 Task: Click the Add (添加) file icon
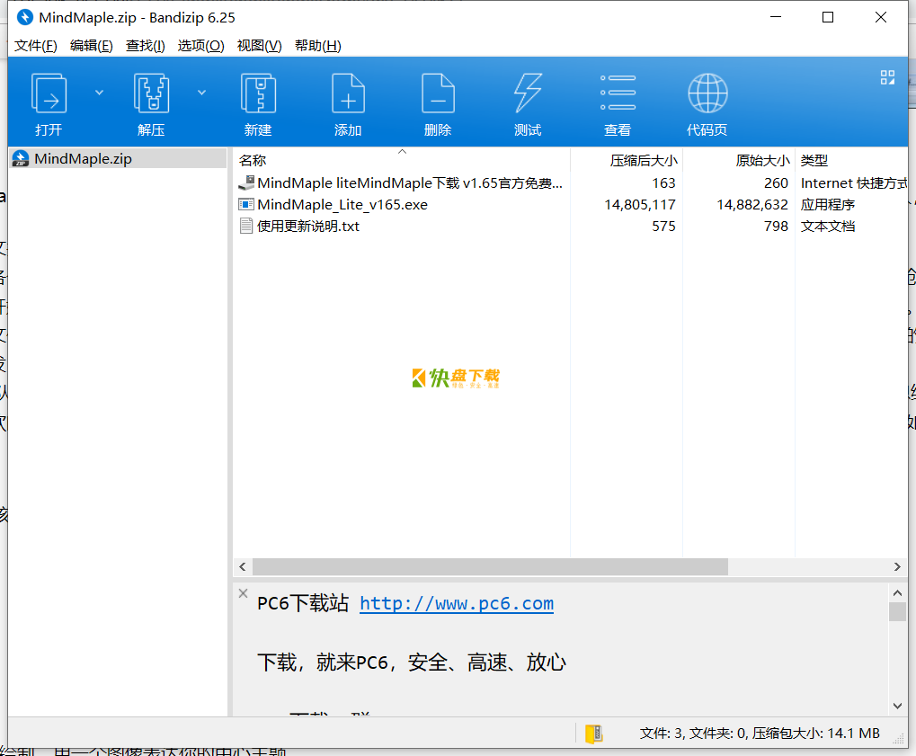point(348,93)
